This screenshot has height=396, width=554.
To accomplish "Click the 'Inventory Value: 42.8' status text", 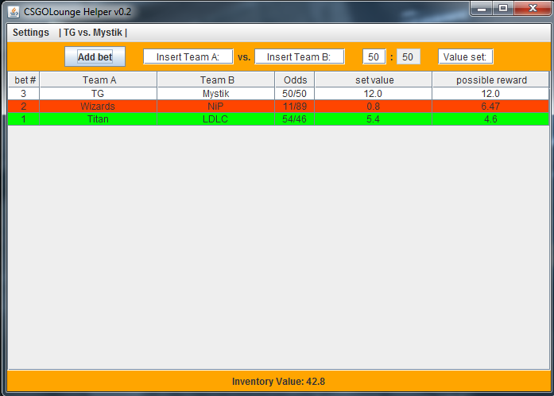I will click(x=278, y=382).
